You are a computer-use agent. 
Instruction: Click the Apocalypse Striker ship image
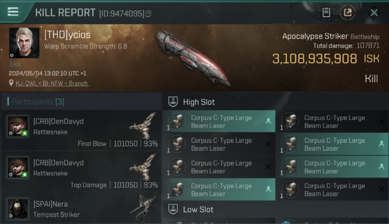click(x=193, y=57)
